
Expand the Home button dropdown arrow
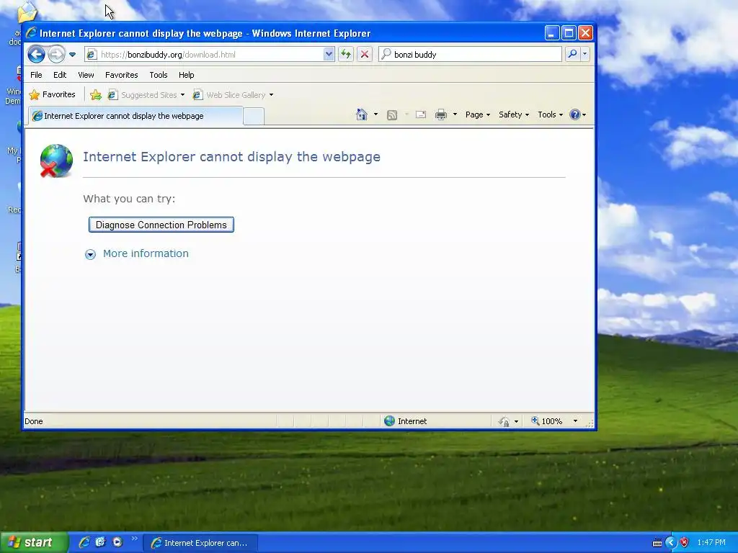[375, 114]
